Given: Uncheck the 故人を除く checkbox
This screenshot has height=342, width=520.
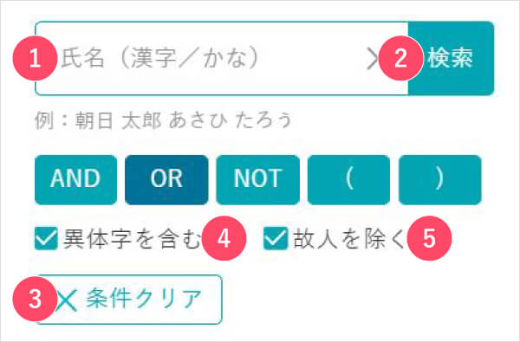Looking at the screenshot, I should pos(276,238).
